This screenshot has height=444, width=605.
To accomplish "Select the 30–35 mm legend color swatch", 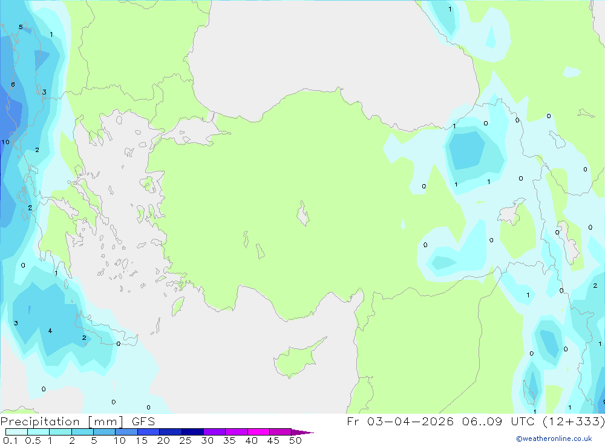I will (215, 432).
